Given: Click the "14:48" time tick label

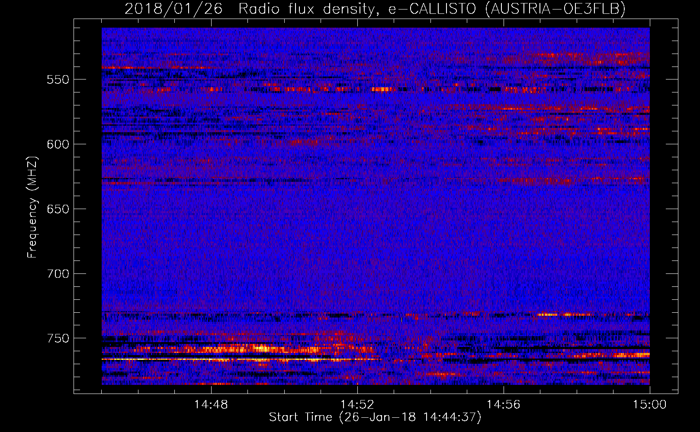Looking at the screenshot, I should 211,405.
